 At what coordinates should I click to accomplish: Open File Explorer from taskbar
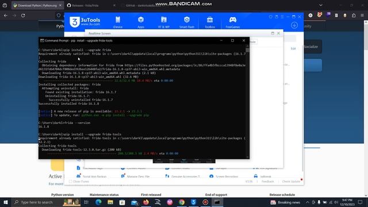tap(110, 202)
